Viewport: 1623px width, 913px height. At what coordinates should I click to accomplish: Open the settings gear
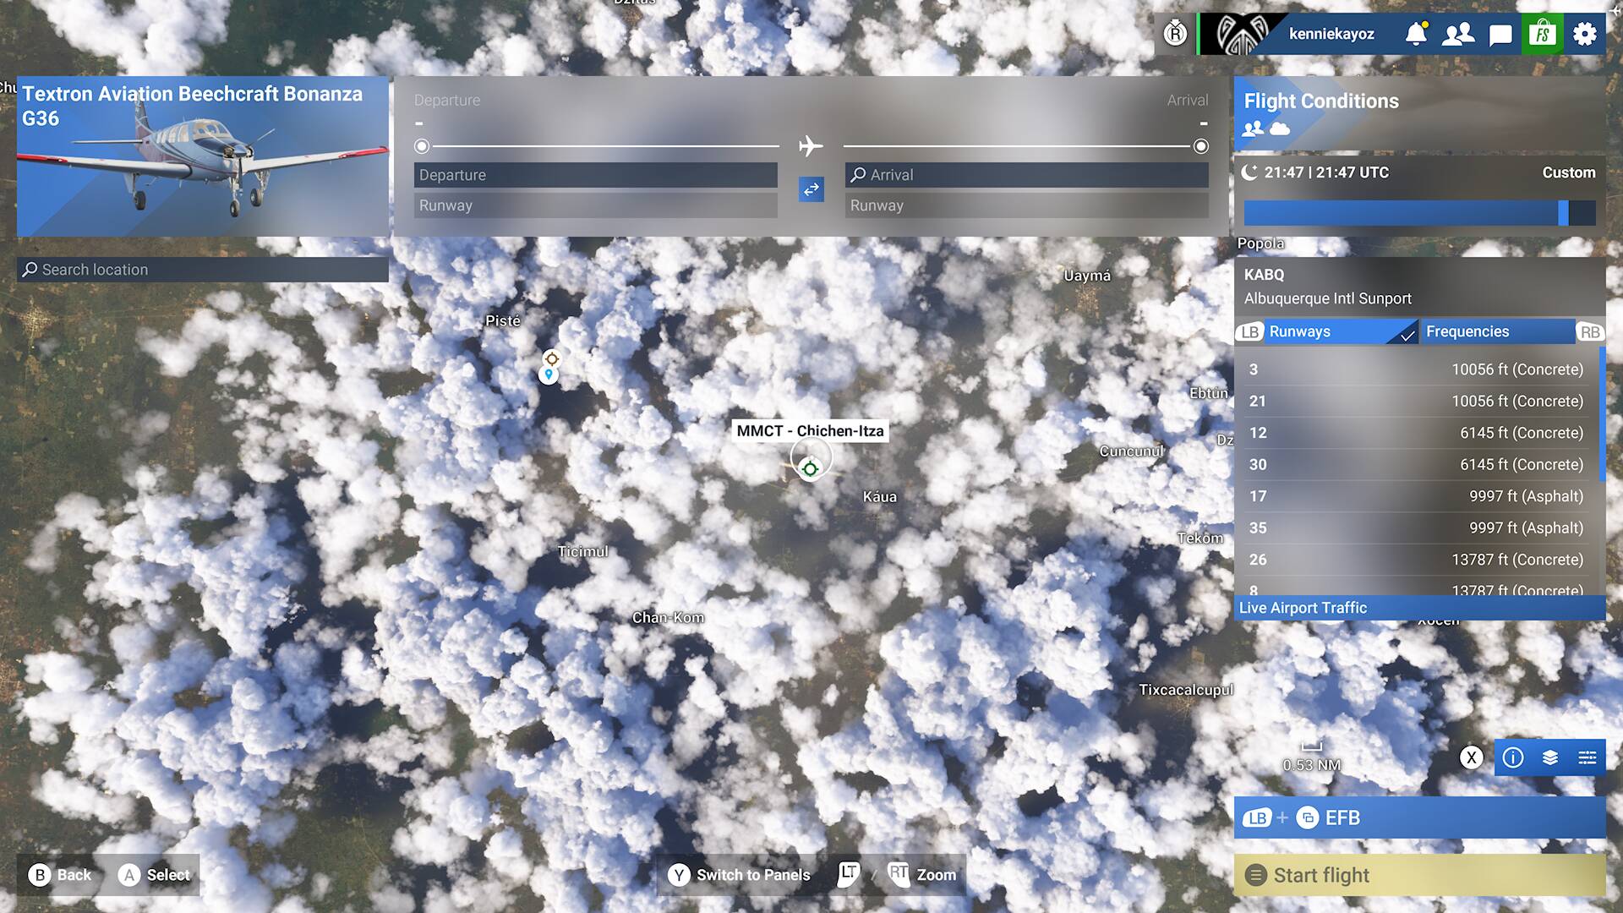pos(1585,34)
